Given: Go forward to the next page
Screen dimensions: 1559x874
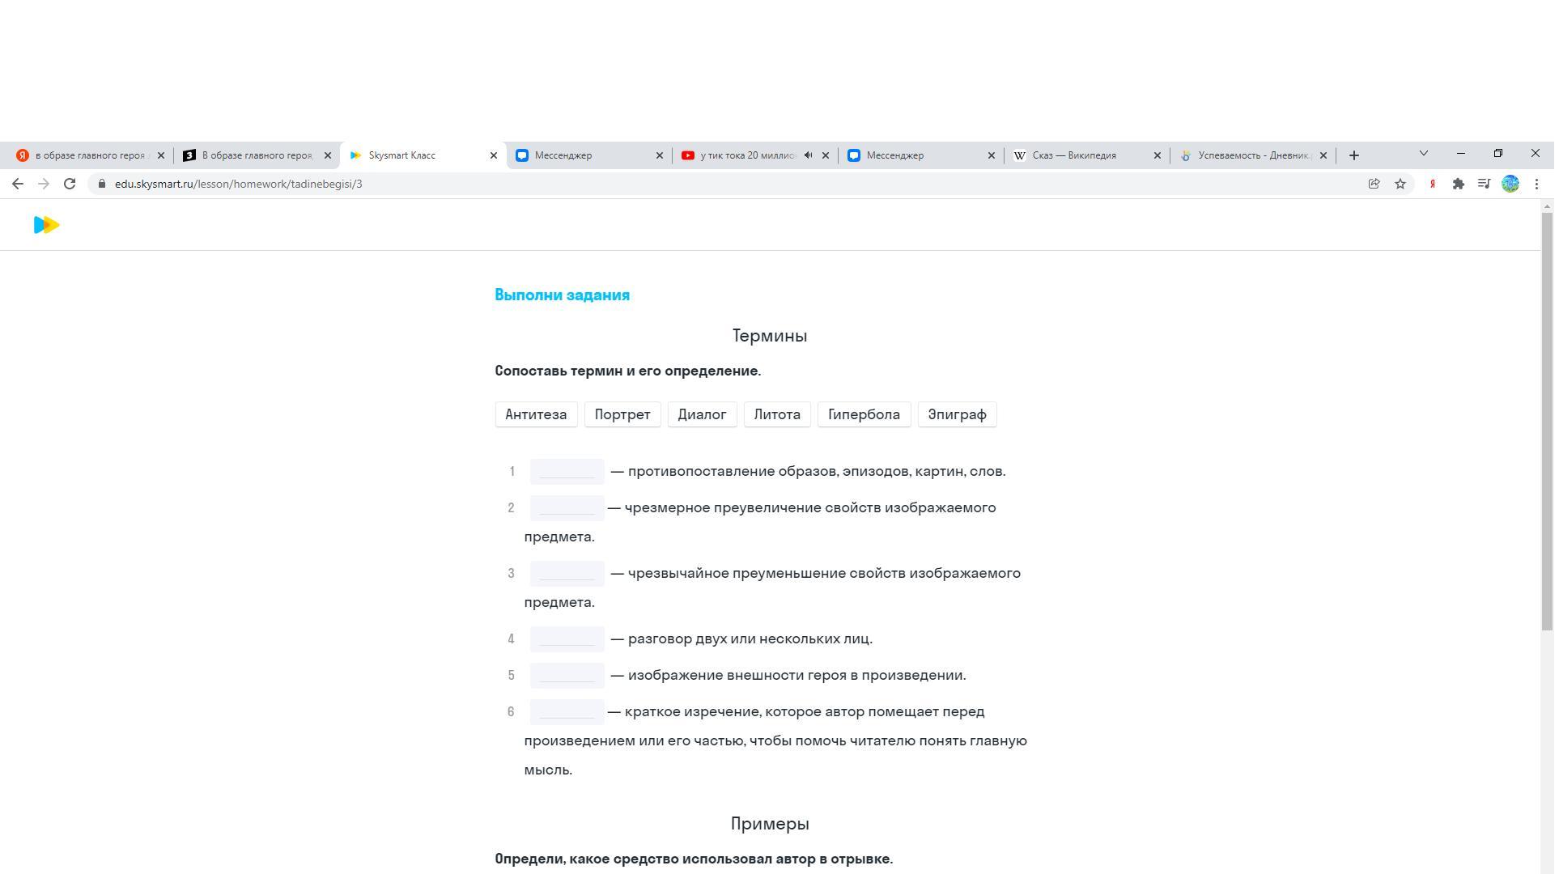Looking at the screenshot, I should click(x=44, y=184).
